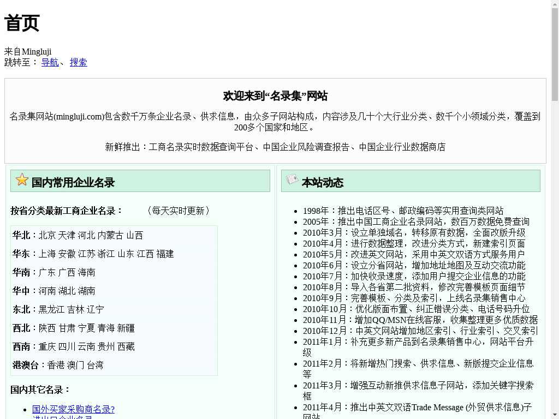Select 四川 in the 西南 row

pos(67,346)
